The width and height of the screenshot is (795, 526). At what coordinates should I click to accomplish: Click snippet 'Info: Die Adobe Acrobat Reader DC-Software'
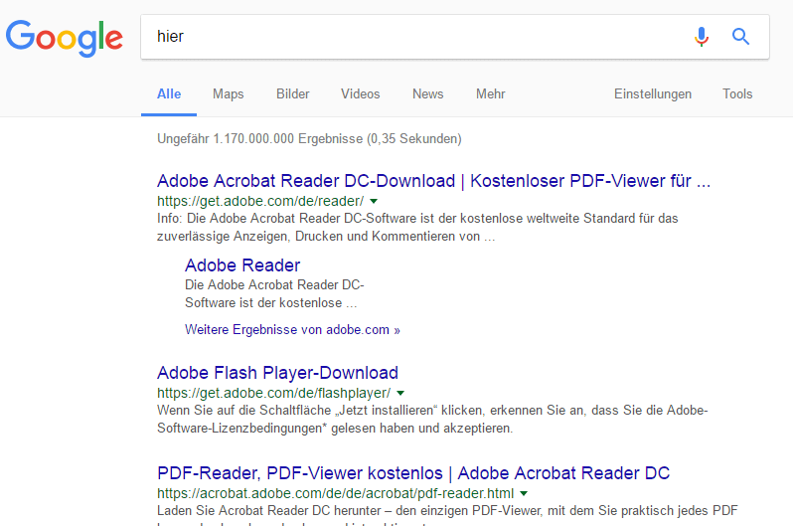coord(288,218)
